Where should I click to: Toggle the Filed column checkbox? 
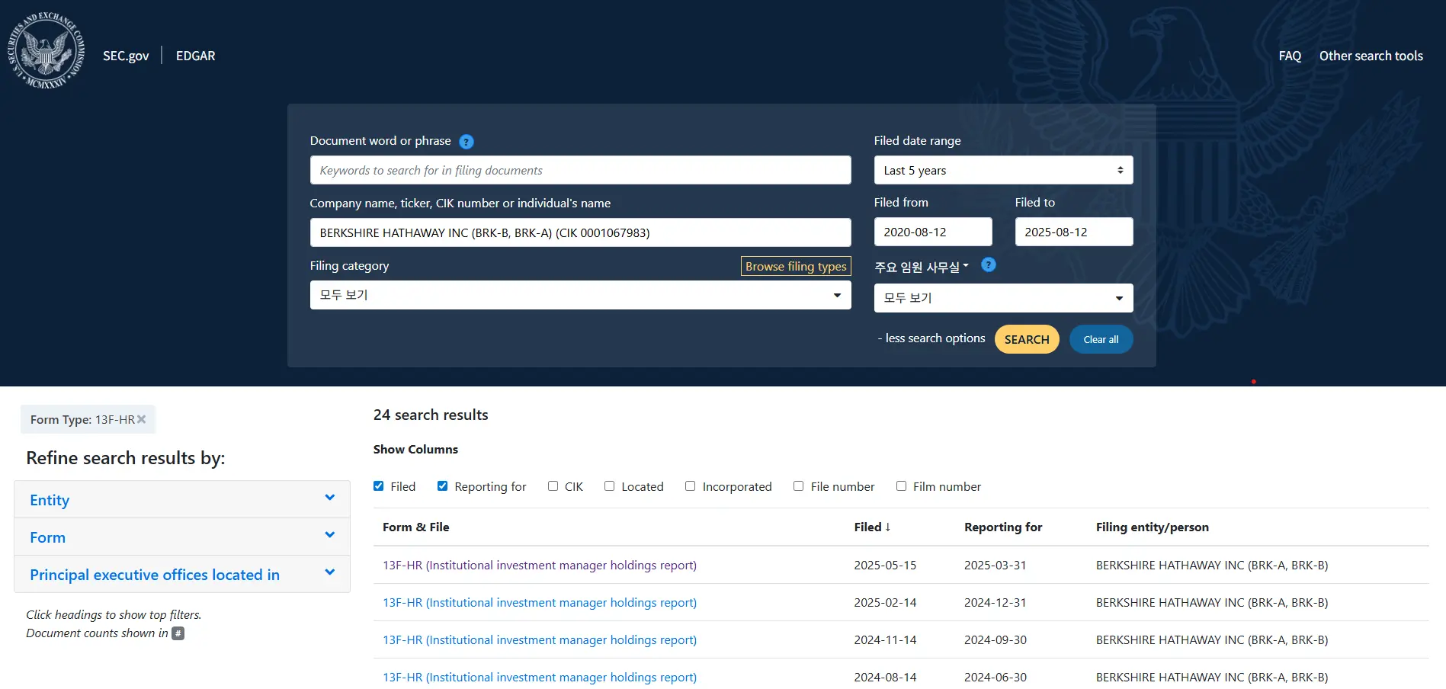click(x=379, y=486)
